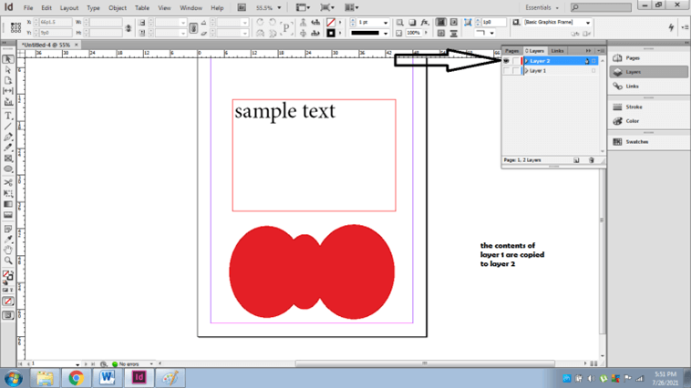The height and width of the screenshot is (388, 691).
Task: Click the Create New Layer icon
Action: click(576, 160)
